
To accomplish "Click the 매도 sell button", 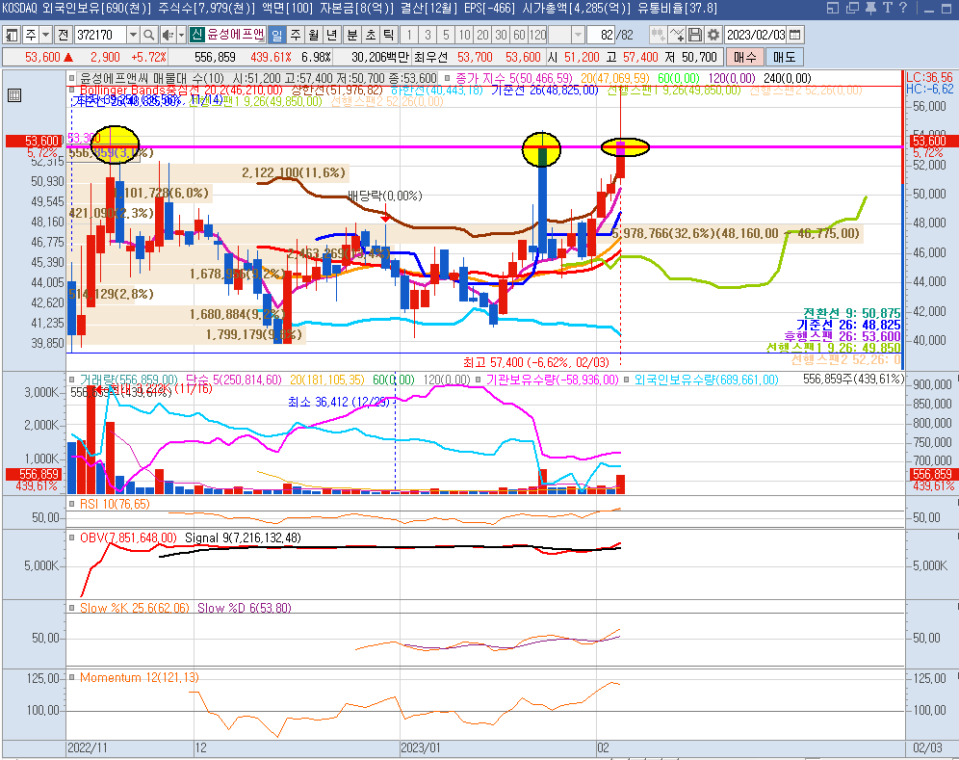I will coord(784,57).
